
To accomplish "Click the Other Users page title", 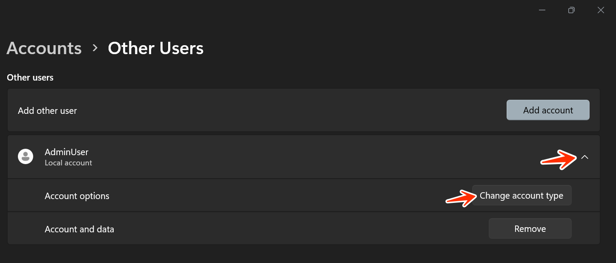I will [155, 48].
